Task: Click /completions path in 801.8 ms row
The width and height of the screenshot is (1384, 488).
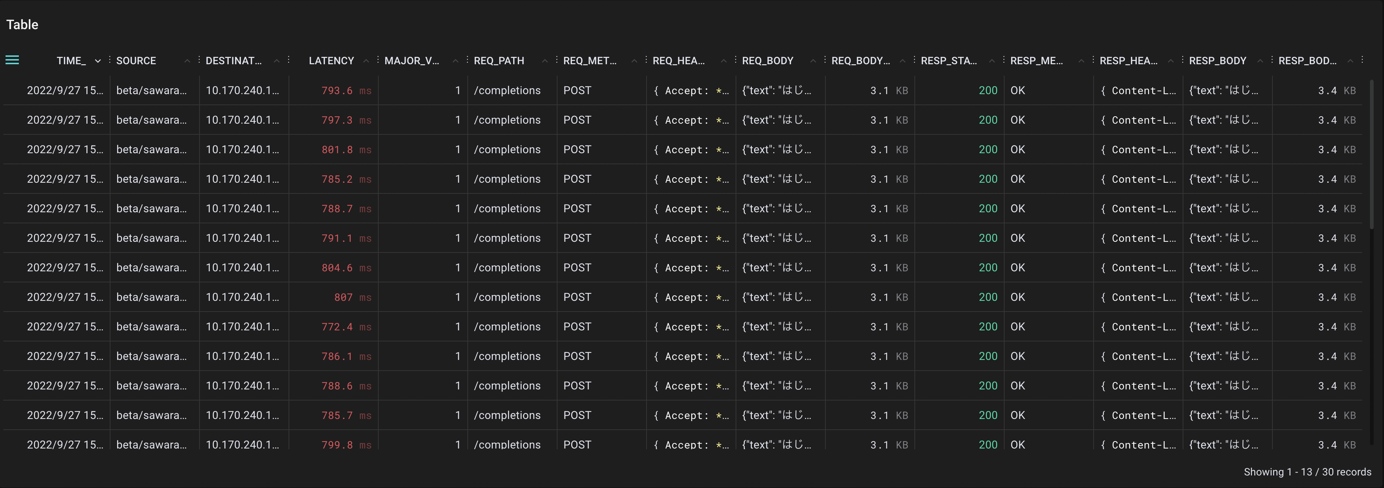Action: [507, 150]
